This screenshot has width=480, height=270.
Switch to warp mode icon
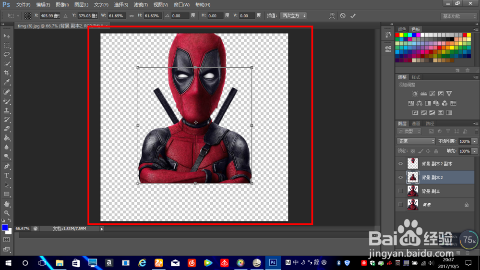(332, 16)
